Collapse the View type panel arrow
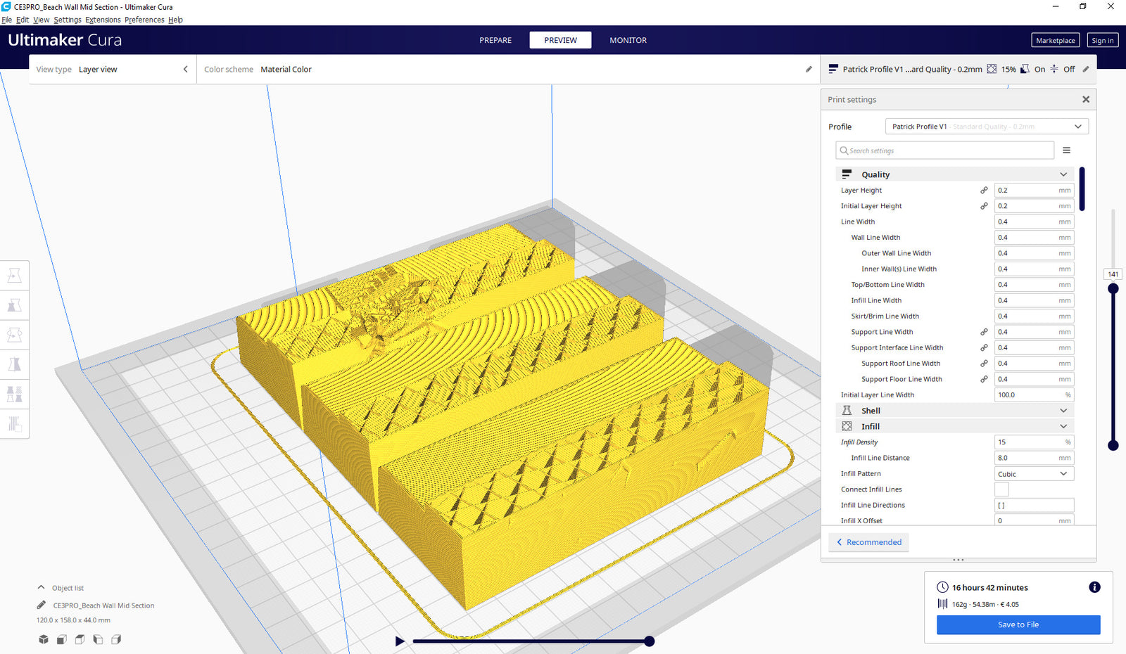Viewport: 1126px width, 654px height. tap(186, 69)
